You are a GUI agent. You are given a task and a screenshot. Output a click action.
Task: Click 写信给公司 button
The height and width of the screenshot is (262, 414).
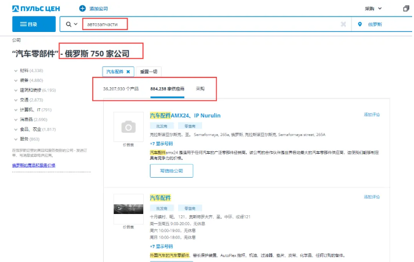171,171
